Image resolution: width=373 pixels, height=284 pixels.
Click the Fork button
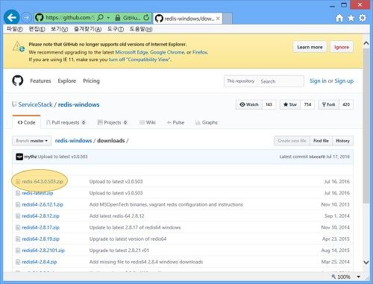[328, 104]
